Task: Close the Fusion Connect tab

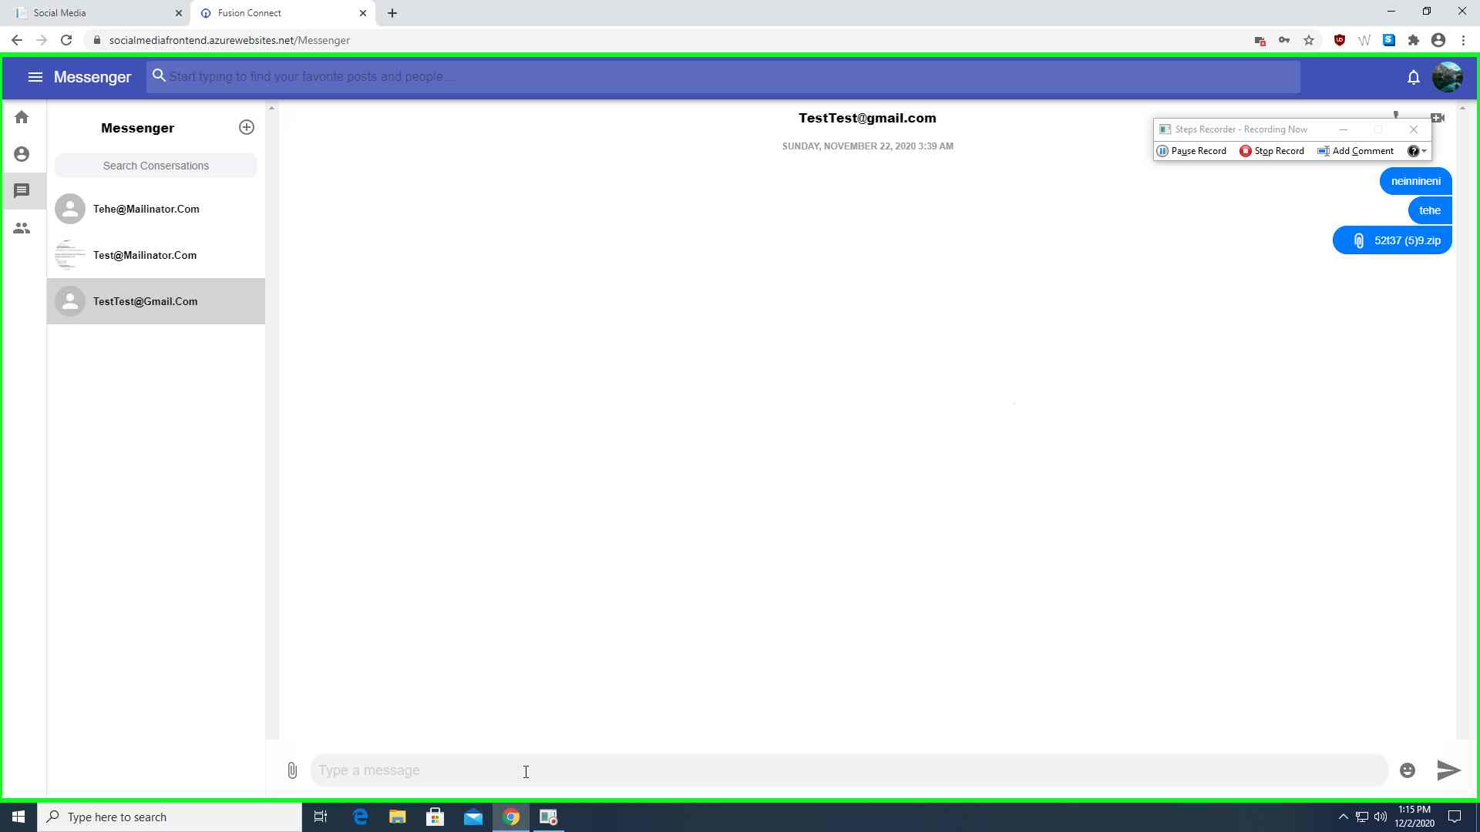Action: [x=363, y=13]
